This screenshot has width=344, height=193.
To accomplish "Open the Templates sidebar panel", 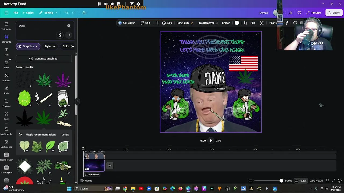I will 6,26.
